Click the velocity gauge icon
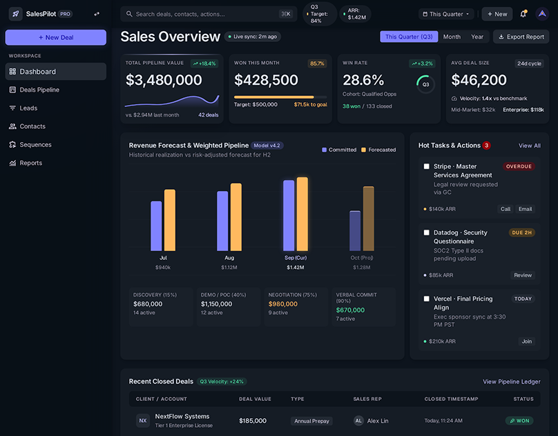The image size is (558, 436). pos(454,99)
